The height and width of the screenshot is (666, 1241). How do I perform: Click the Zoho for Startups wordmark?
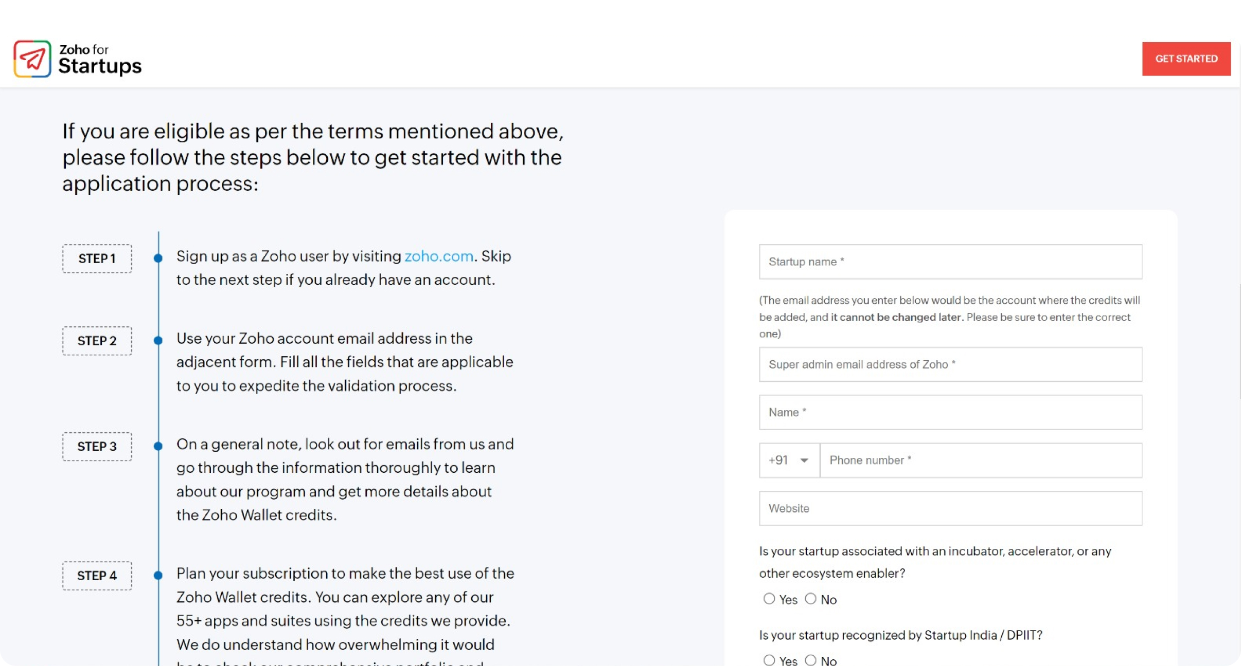pyautogui.click(x=99, y=60)
